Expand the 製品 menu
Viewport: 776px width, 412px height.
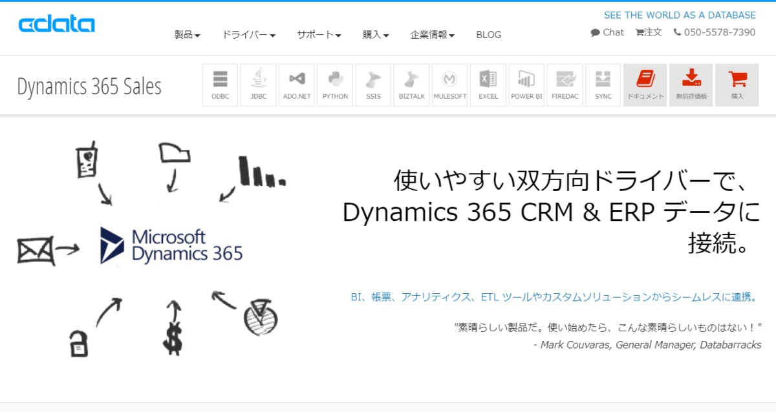(188, 35)
